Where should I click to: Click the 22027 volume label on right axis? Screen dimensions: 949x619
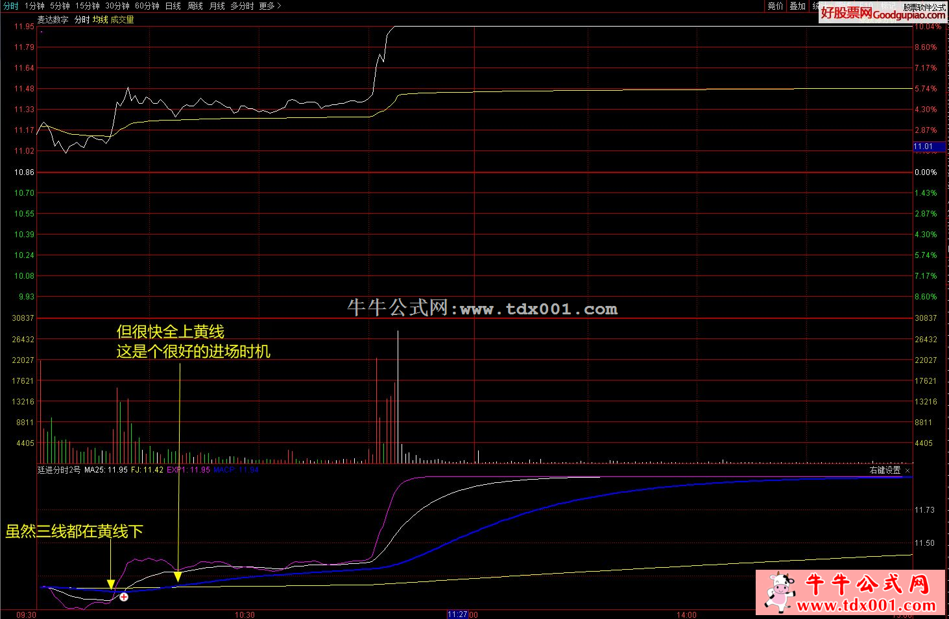[926, 360]
